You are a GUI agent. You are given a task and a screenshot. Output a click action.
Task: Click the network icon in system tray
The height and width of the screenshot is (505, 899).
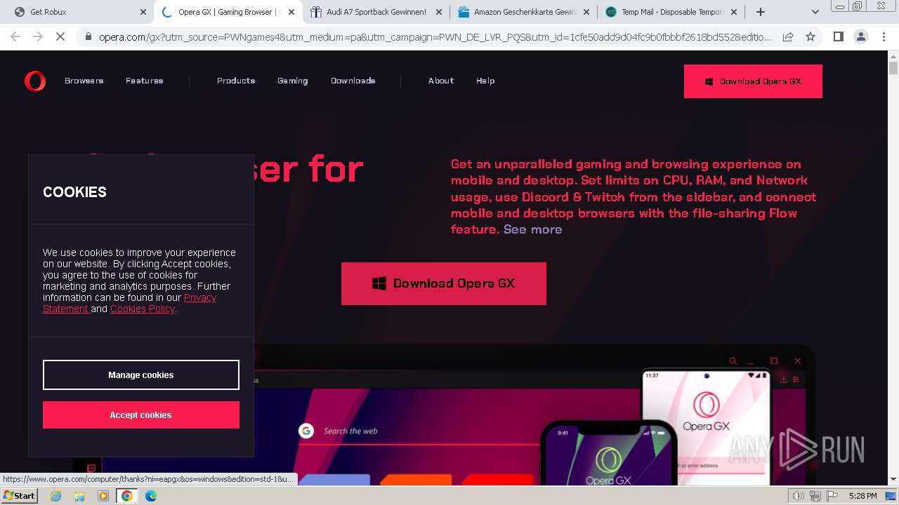(815, 496)
